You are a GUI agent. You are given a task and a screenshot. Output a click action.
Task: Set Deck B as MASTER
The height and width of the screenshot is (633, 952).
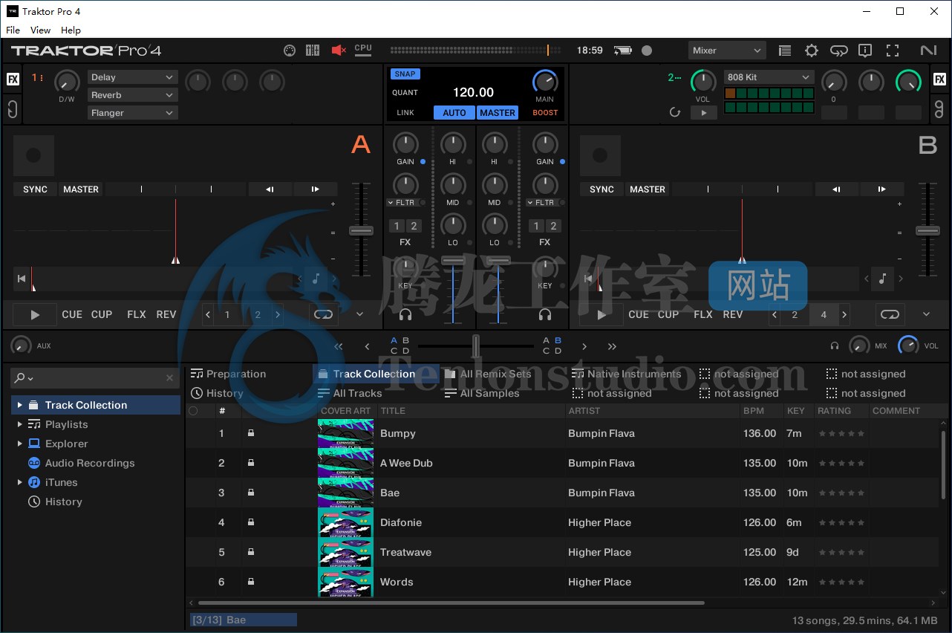(648, 189)
